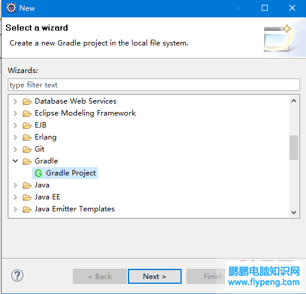Expand the Erlang wizard category

[x=16, y=137]
